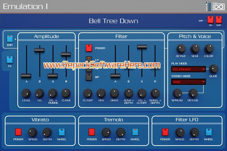Click the Filter Sustain slider handle
This screenshot has width=227, height=151.
click(x=142, y=47)
